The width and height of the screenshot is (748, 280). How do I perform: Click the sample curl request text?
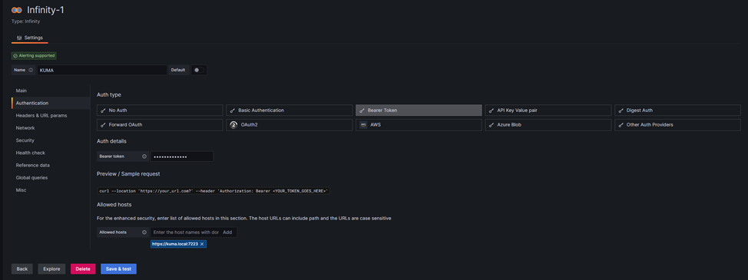click(x=213, y=190)
